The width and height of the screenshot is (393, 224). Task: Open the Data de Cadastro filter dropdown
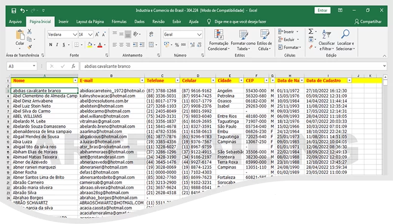[349, 81]
